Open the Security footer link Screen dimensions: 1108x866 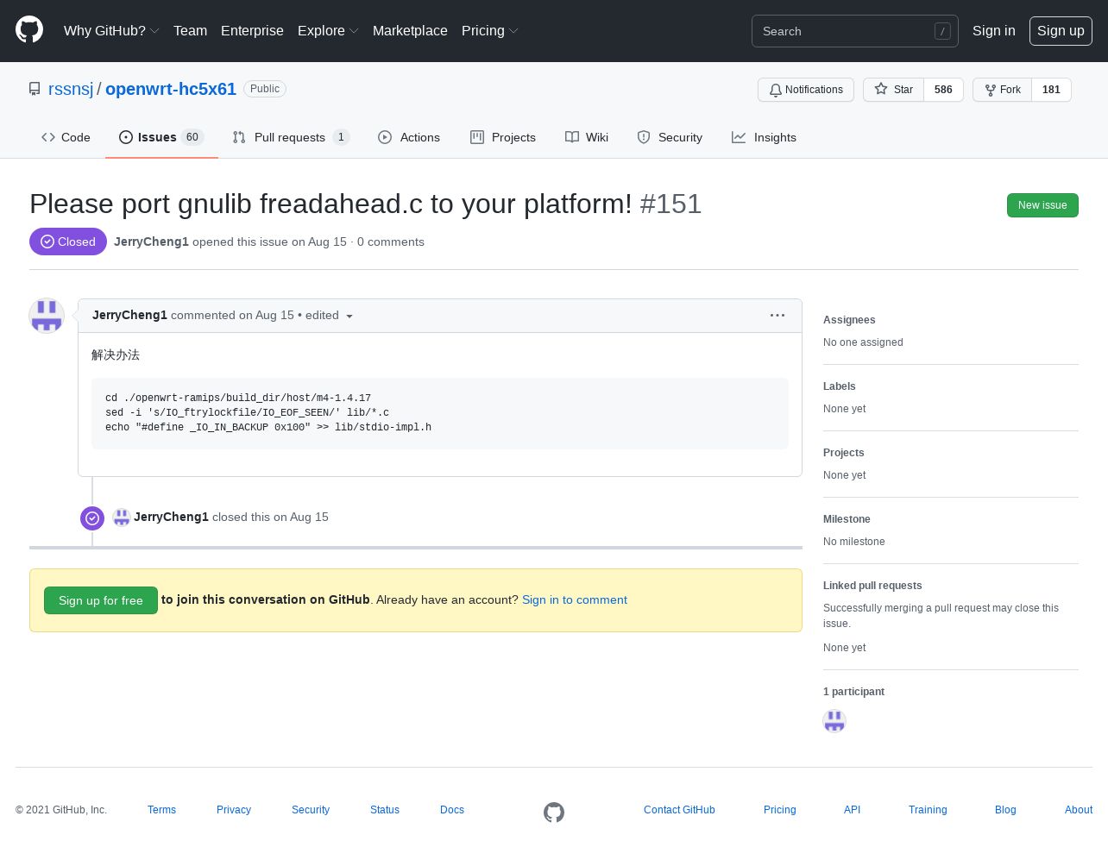pos(311,810)
